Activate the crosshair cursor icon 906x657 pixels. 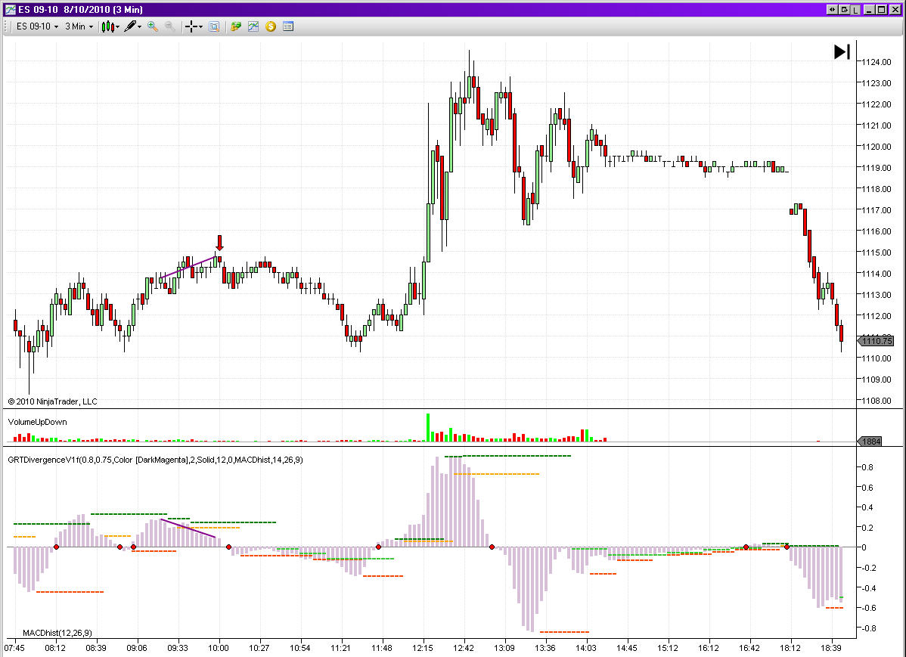191,26
